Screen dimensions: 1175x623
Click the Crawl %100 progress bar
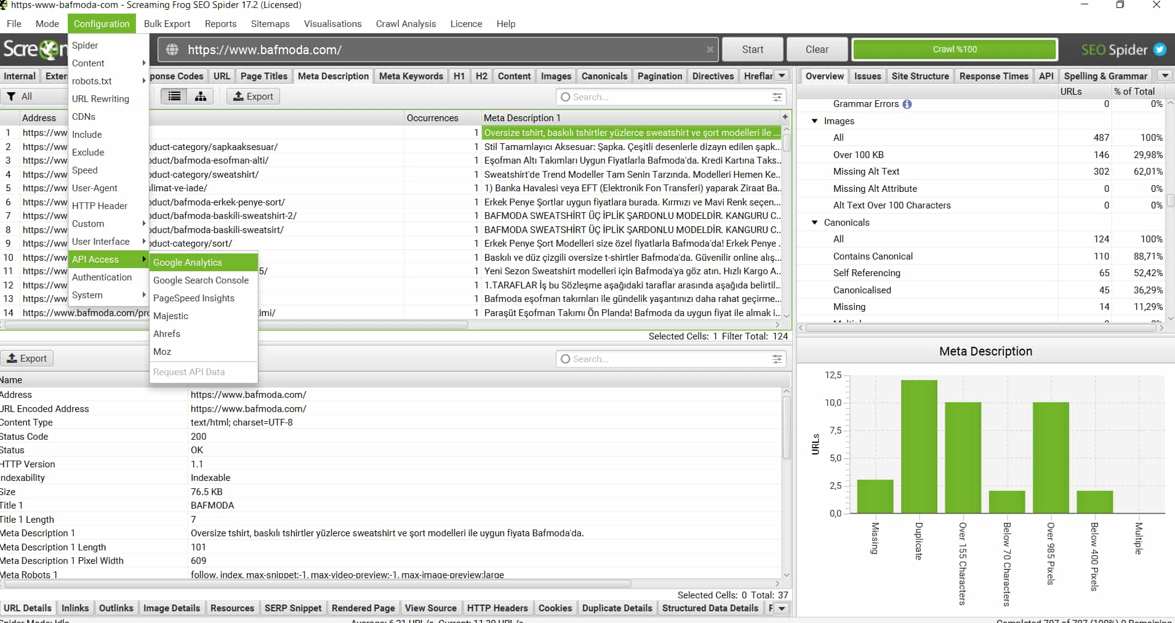click(x=955, y=50)
